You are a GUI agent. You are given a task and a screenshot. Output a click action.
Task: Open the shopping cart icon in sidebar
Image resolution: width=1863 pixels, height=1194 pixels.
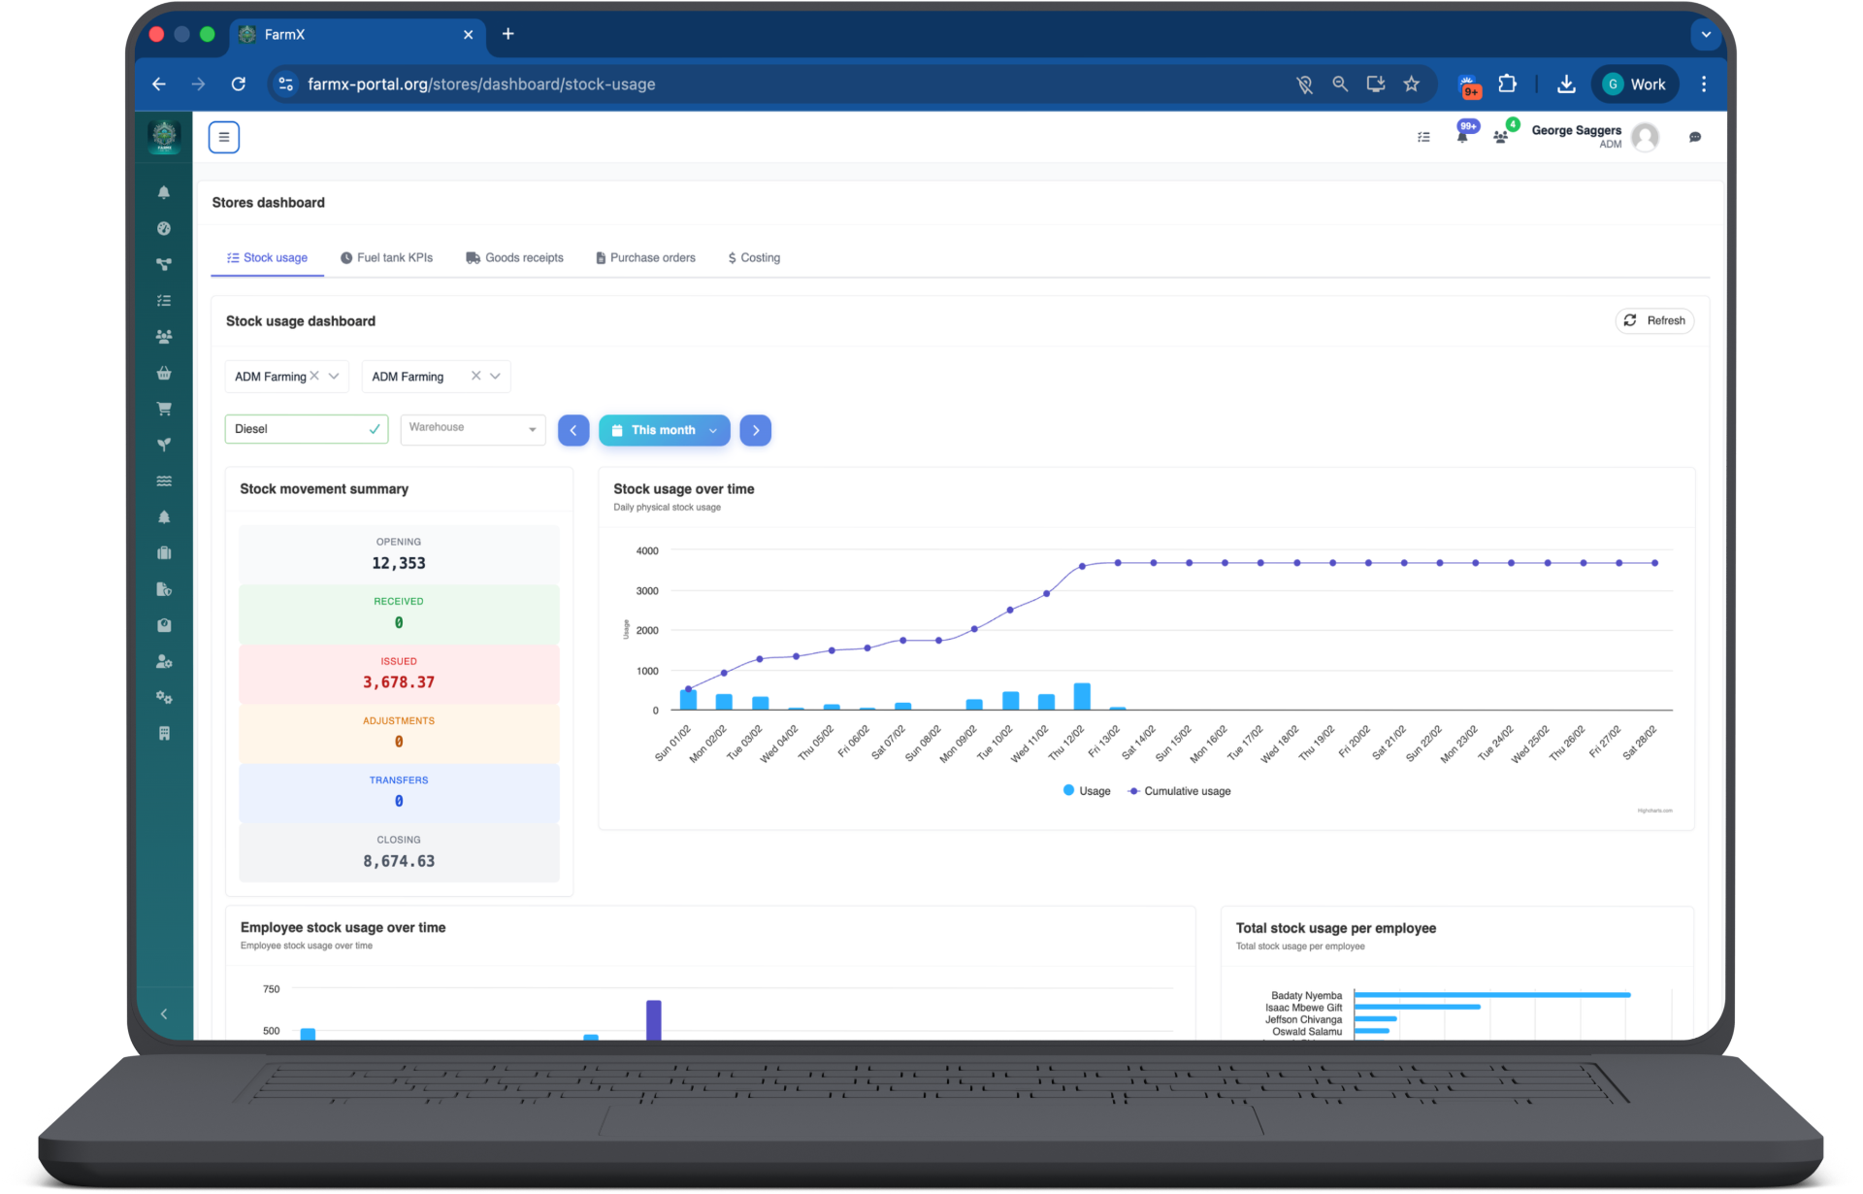click(164, 409)
